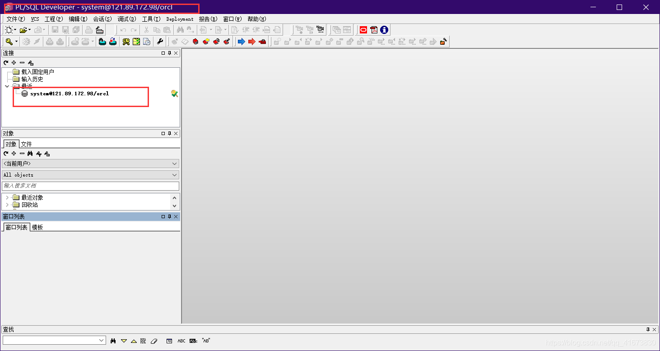
Task: Click the object tree scroll-down arrow
Action: [x=175, y=206]
